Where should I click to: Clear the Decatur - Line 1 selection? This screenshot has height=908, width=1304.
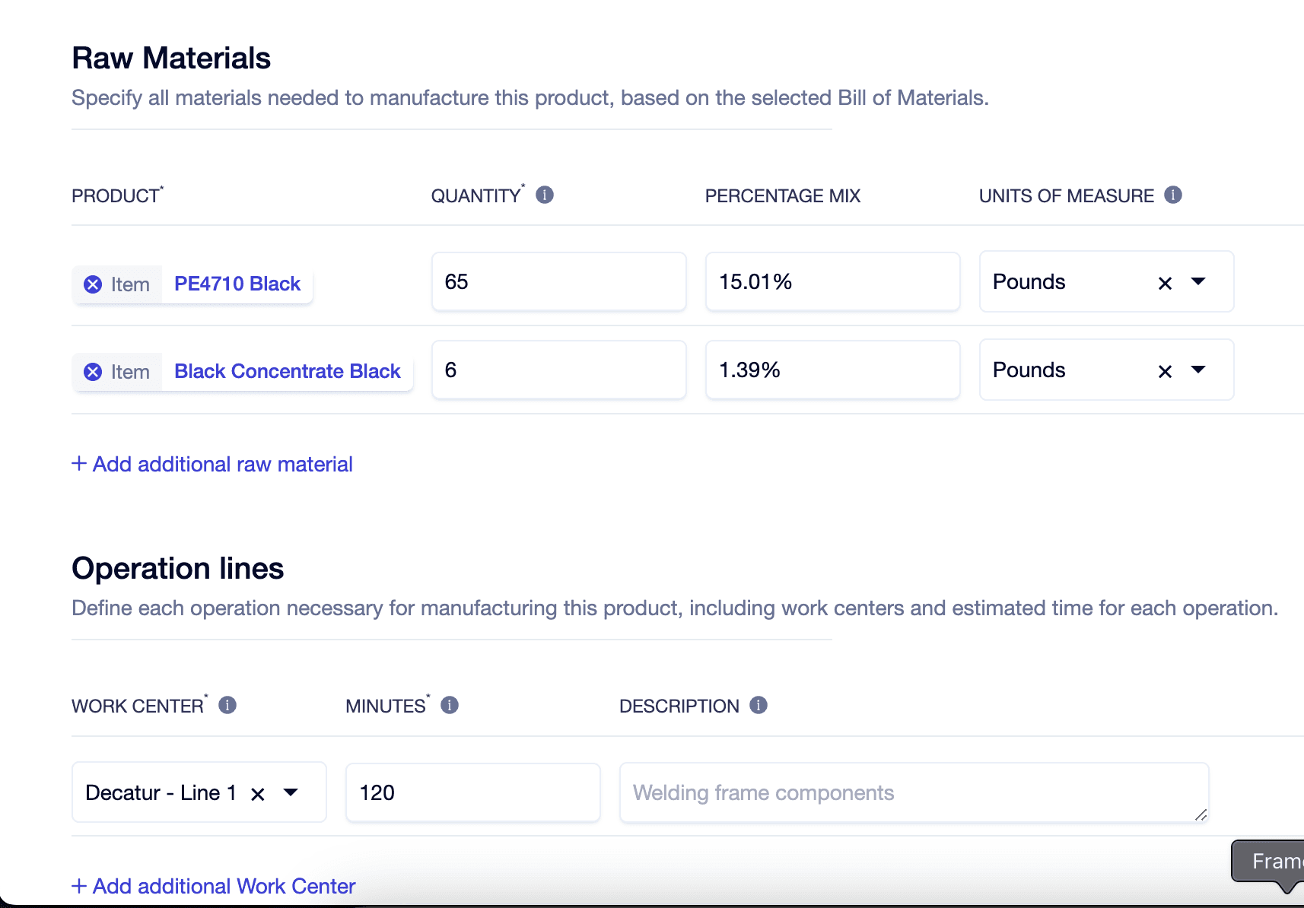(x=258, y=794)
